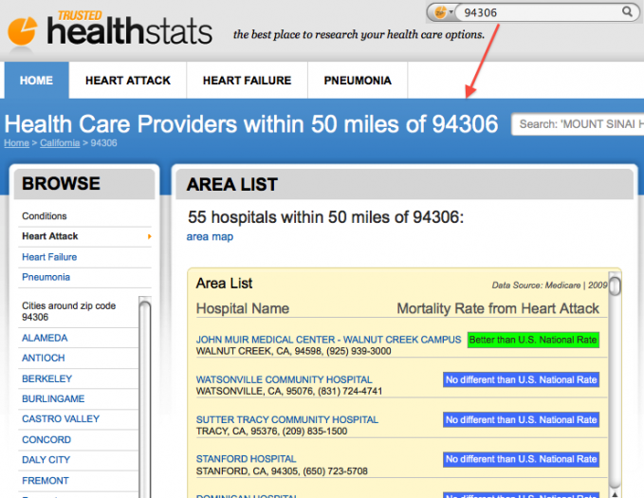The image size is (644, 498).
Task: Open the BERKELEY city link
Action: point(46,378)
